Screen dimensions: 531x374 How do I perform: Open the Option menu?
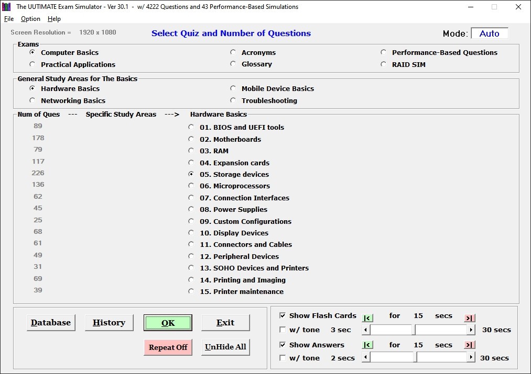click(30, 19)
